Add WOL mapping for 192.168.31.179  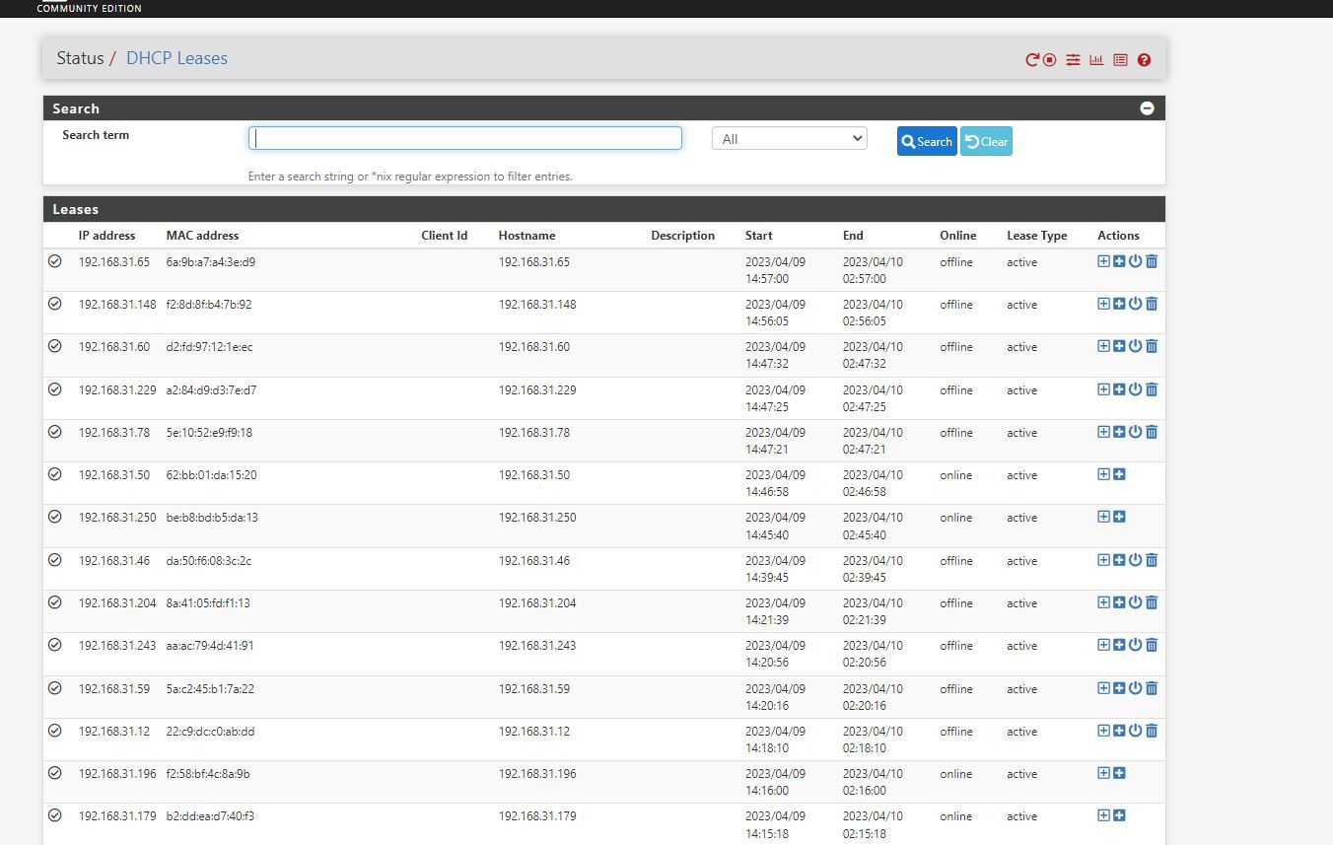pos(1119,815)
